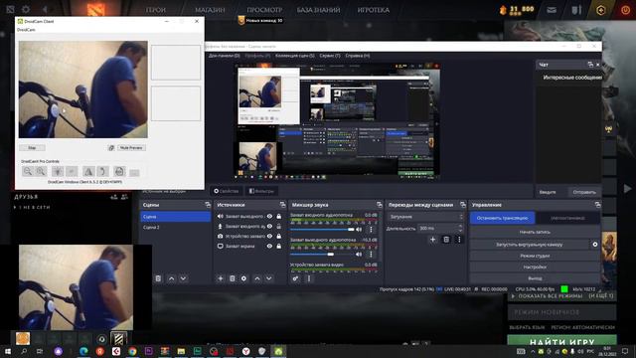The height and width of the screenshot is (358, 636).
Task: Mute input audio capture in mixer
Action: [359, 230]
